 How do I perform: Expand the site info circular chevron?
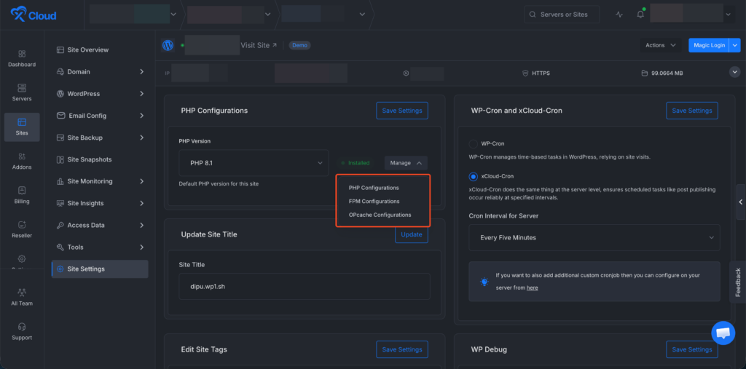point(734,73)
